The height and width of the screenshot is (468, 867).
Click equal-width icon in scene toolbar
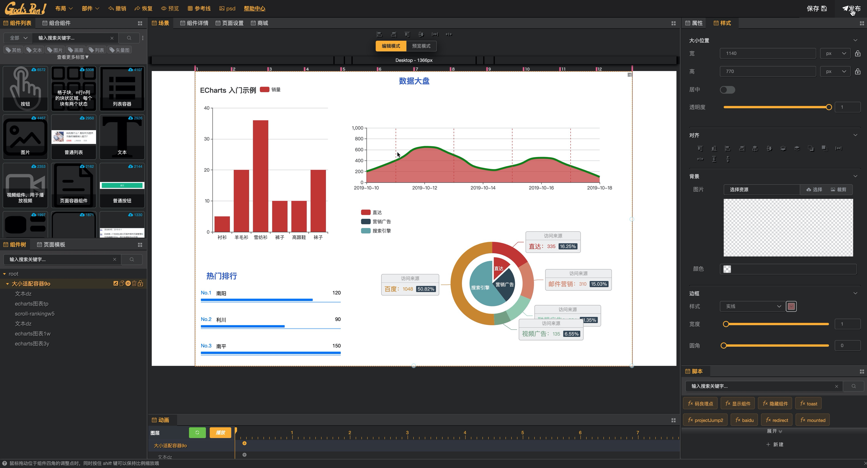(435, 34)
